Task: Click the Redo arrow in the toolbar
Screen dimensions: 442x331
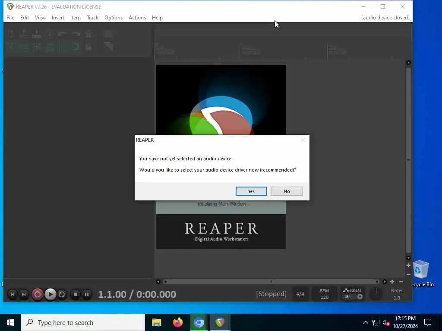Action: tap(76, 34)
